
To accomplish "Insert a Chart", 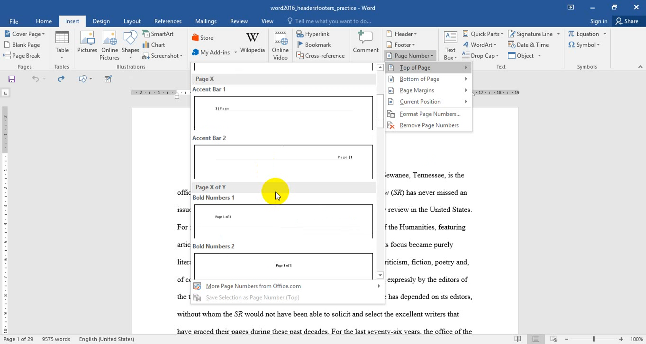I will 154,45.
